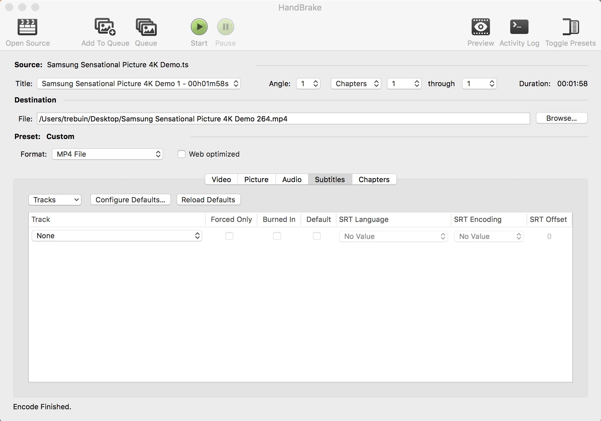The image size is (601, 421).
Task: Open the Preview window
Action: coord(480,27)
